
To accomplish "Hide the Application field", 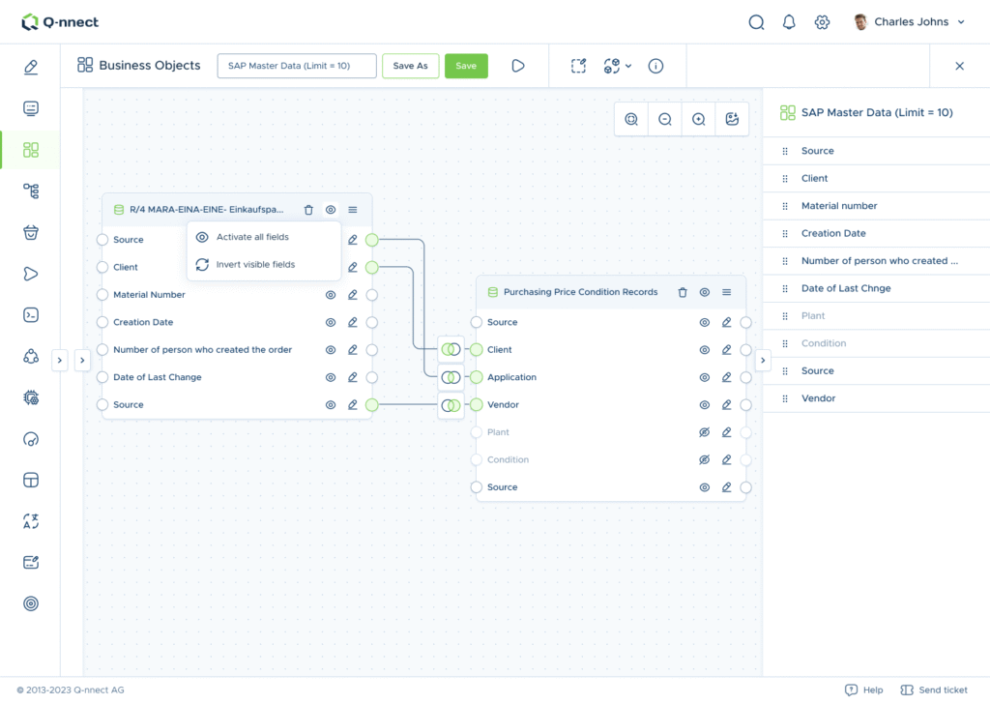I will click(x=705, y=377).
